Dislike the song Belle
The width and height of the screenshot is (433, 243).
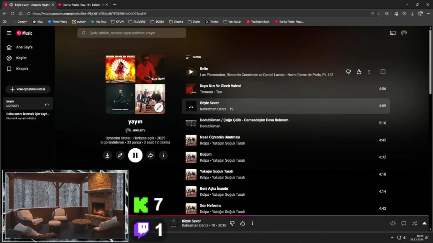pyautogui.click(x=348, y=72)
